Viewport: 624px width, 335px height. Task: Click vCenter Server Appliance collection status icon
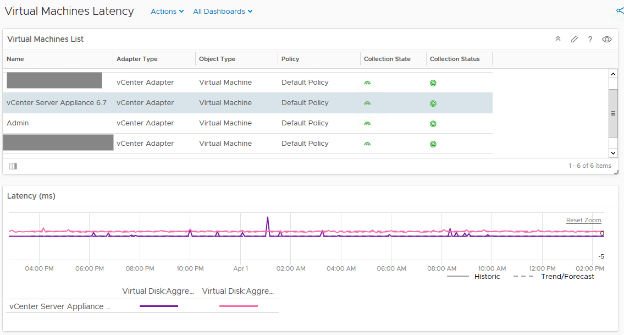(433, 103)
